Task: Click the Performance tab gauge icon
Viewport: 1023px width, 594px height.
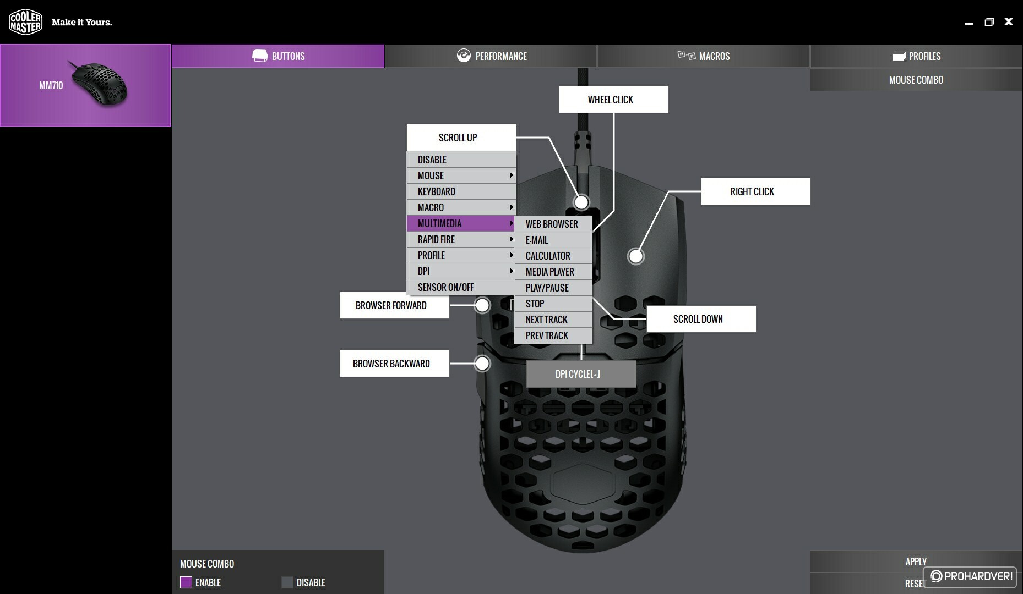Action: point(464,56)
